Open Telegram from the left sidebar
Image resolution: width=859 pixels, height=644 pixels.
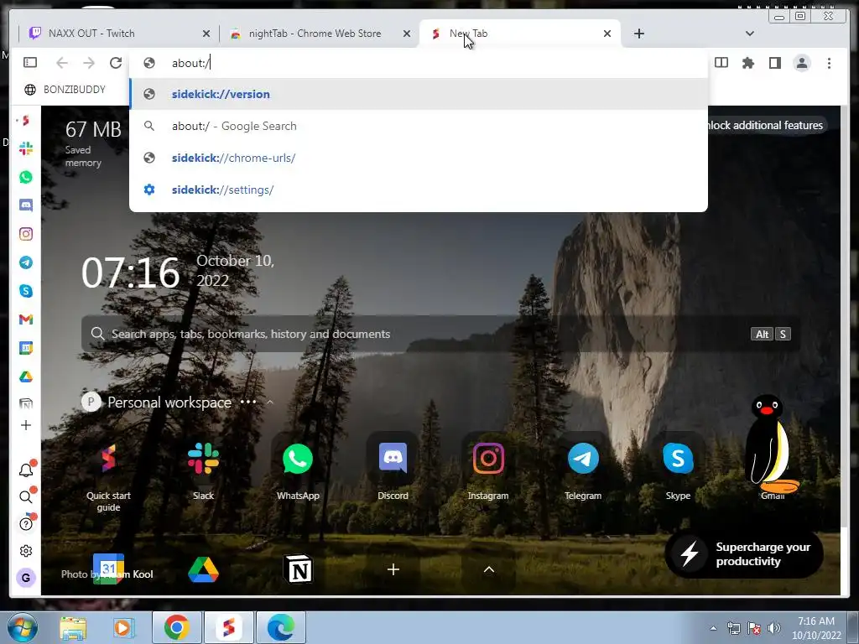tap(26, 262)
